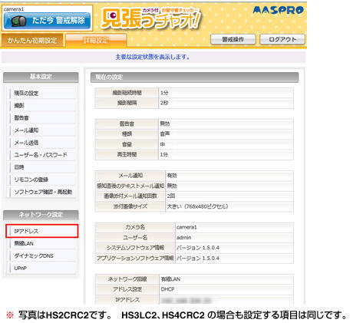
Task: Click the MASPRO logo
Action: tap(278, 10)
